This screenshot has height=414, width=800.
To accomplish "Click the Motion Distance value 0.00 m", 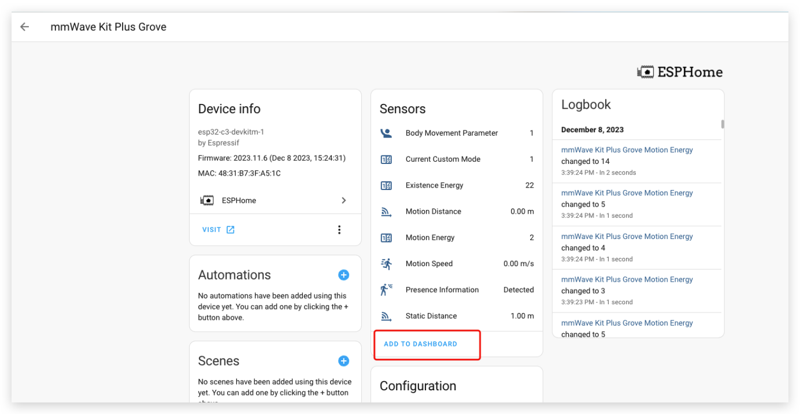I will 522,212.
